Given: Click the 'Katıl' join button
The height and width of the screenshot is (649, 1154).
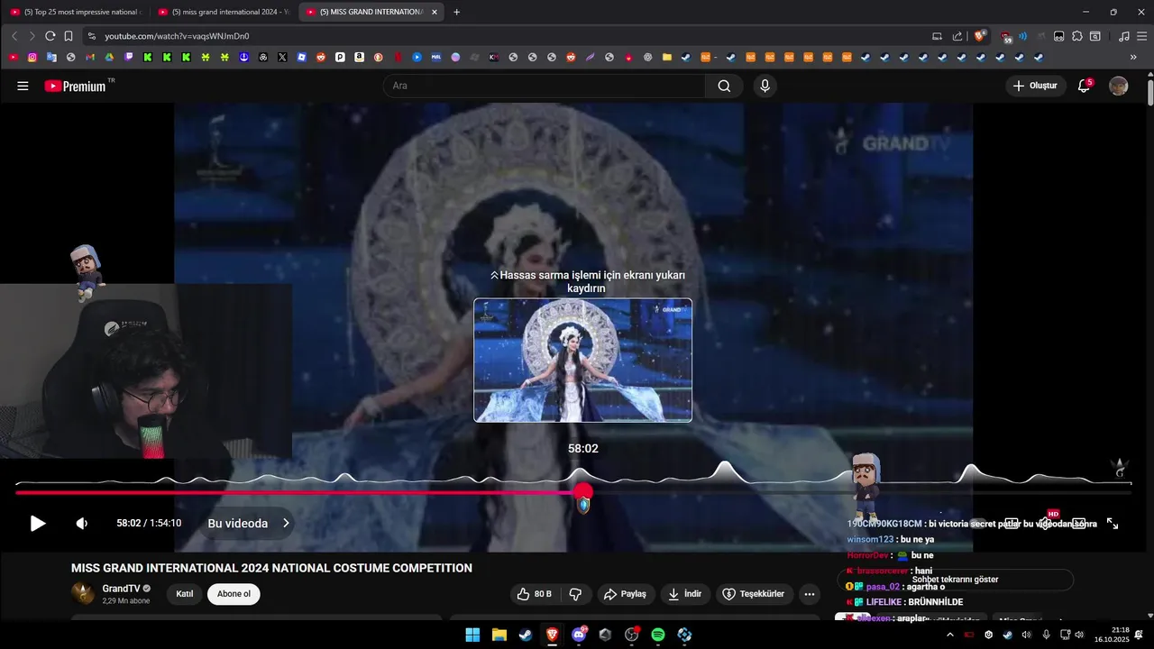Looking at the screenshot, I should (185, 594).
